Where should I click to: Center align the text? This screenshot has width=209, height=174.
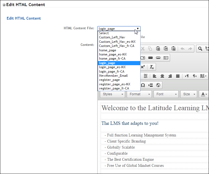pos(162,76)
